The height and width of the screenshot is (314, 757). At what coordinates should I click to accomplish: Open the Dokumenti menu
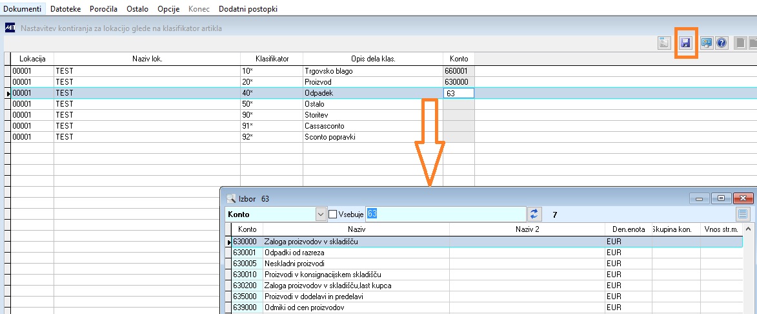pos(22,8)
